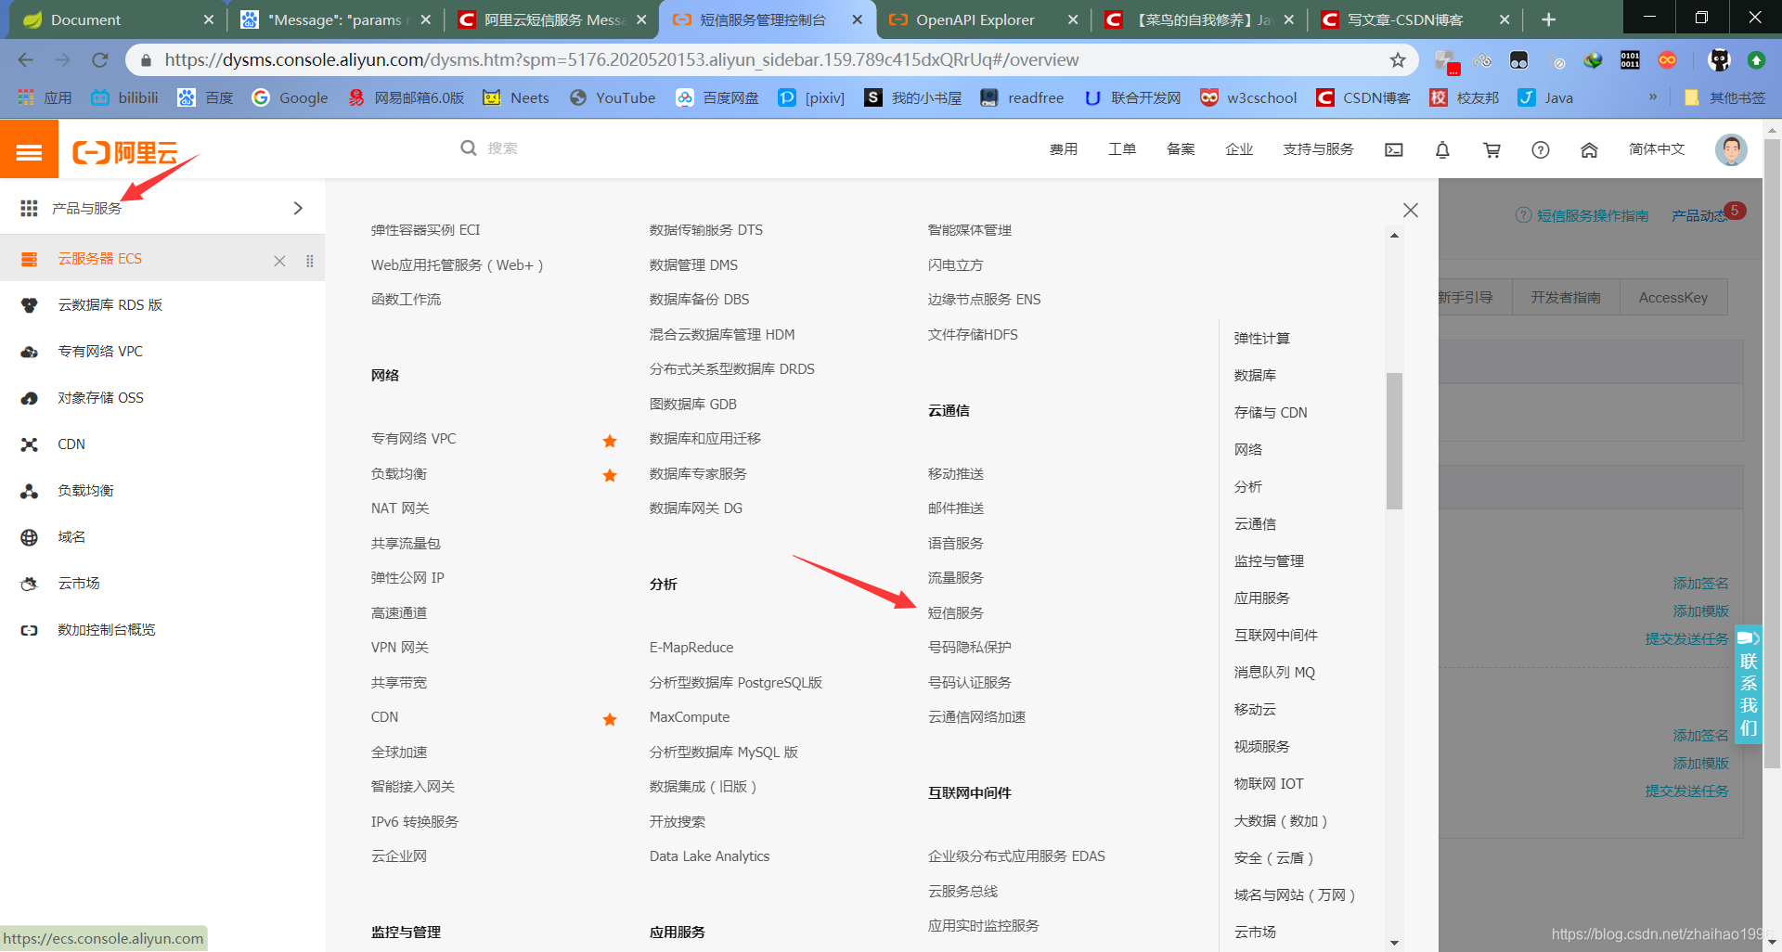Screen dimensions: 1782x952
Task: Open Elastic Container Instance 弹性容器实例 ECI
Action: [x=426, y=229]
